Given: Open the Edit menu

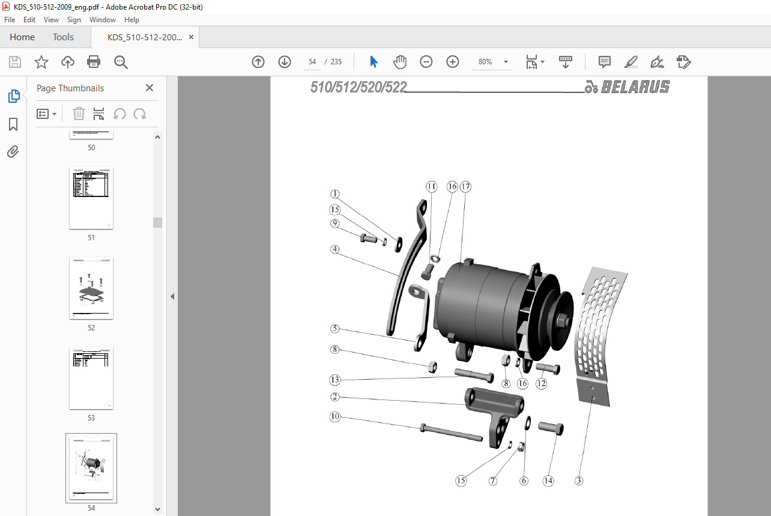Looking at the screenshot, I should tap(29, 20).
